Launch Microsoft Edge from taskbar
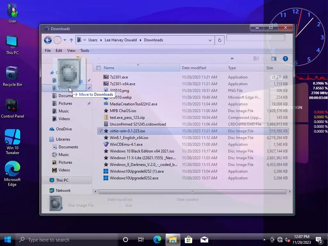 tap(157, 240)
